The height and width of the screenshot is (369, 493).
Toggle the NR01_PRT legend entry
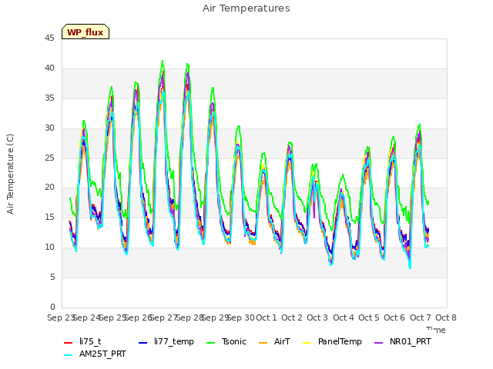[x=402, y=341]
